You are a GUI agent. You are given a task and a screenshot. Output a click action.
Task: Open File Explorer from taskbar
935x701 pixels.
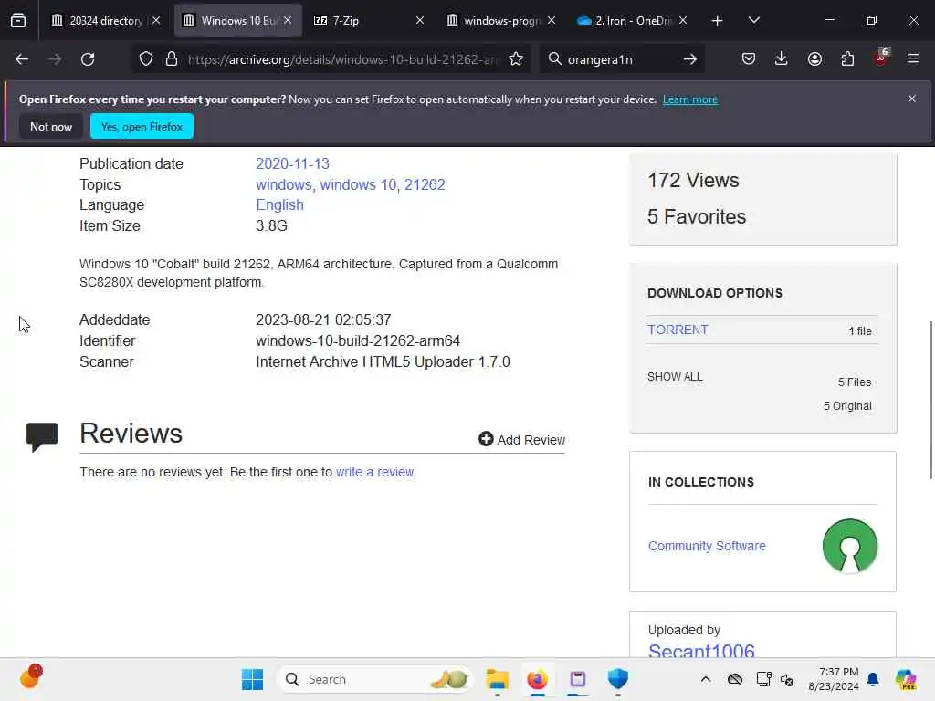pyautogui.click(x=498, y=679)
